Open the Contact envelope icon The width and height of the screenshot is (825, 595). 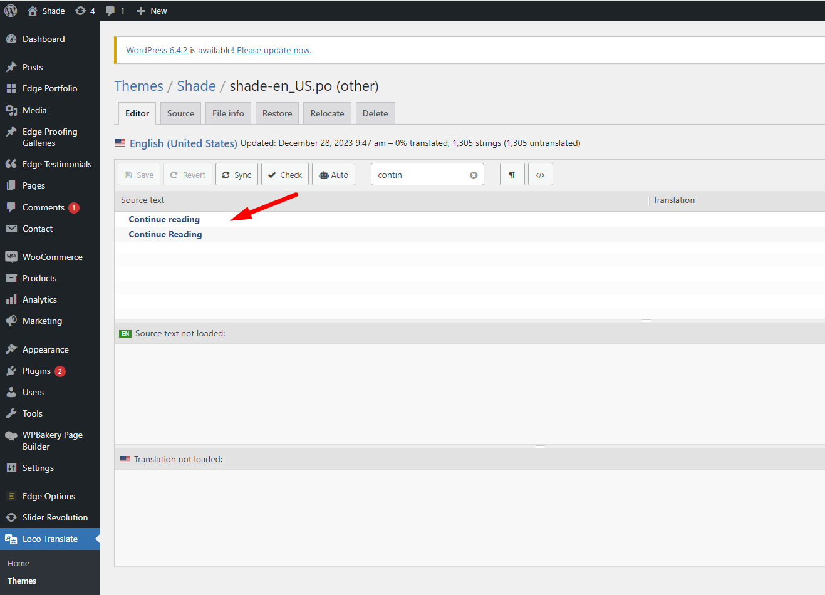click(11, 229)
